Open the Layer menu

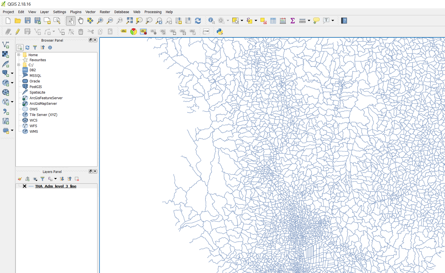[44, 12]
